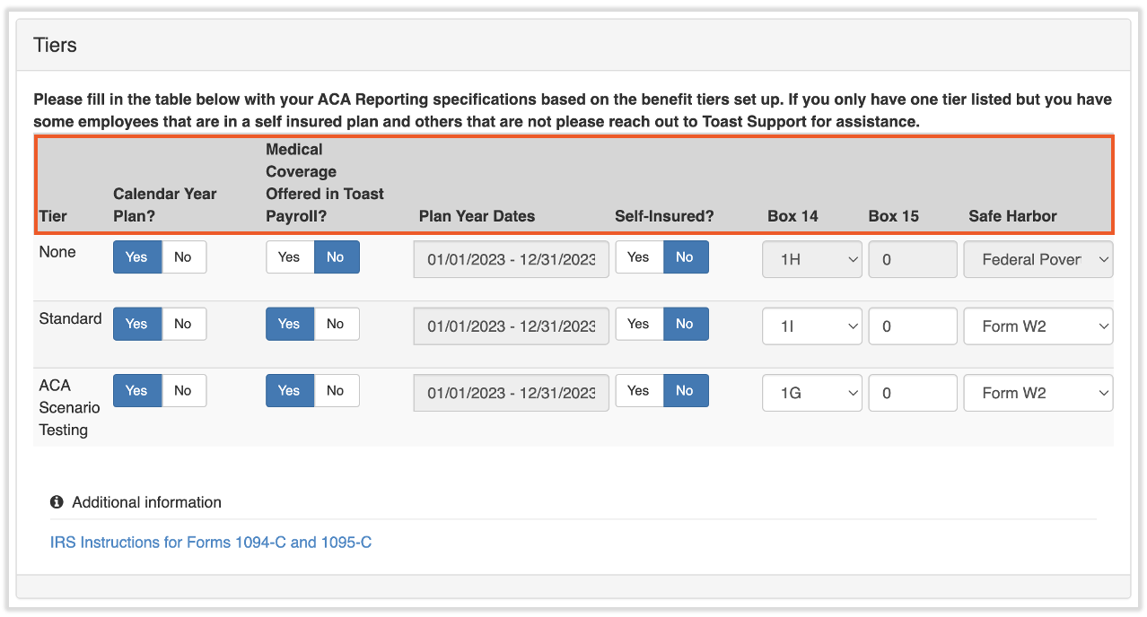This screenshot has height=617, width=1147.
Task: Click Box 15 field for ACA Scenario Testing
Action: pyautogui.click(x=912, y=393)
